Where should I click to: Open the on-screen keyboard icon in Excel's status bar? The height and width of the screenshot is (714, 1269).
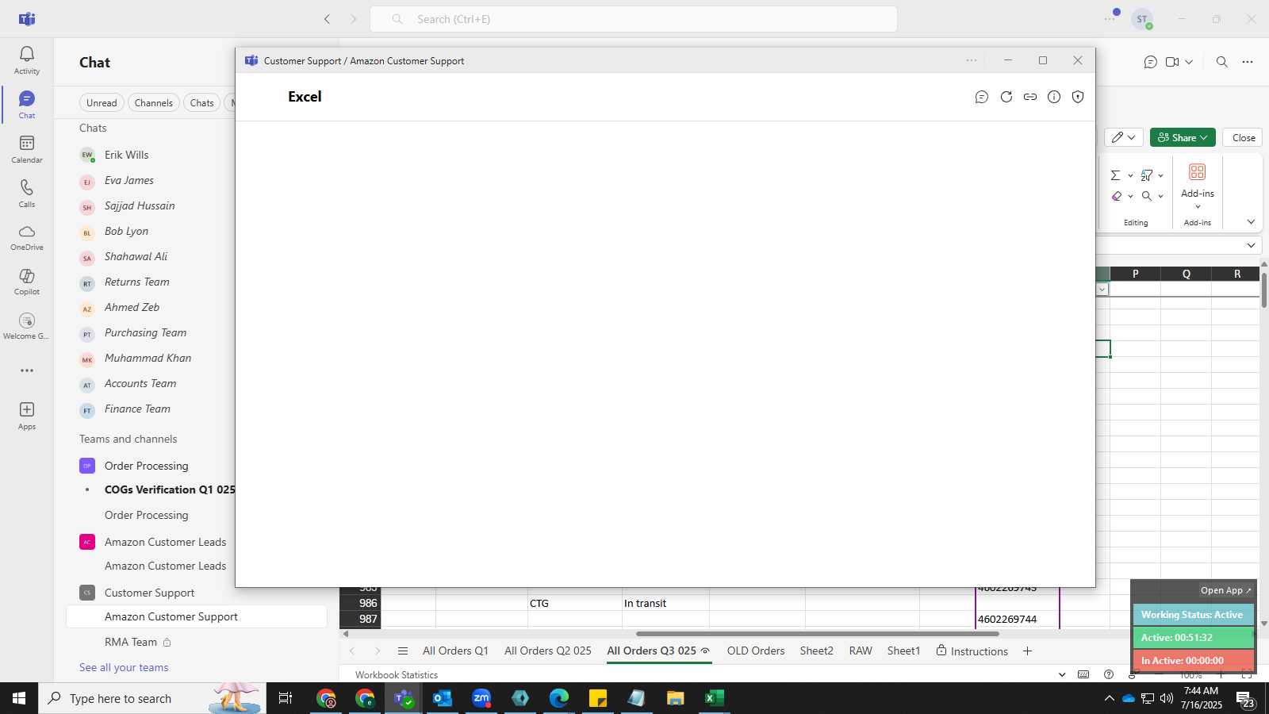[1083, 674]
